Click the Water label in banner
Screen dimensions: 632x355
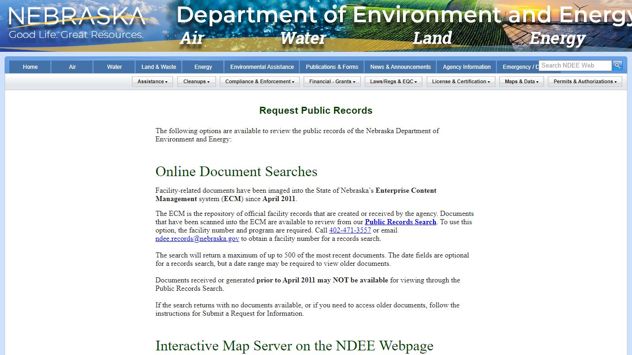tap(303, 38)
